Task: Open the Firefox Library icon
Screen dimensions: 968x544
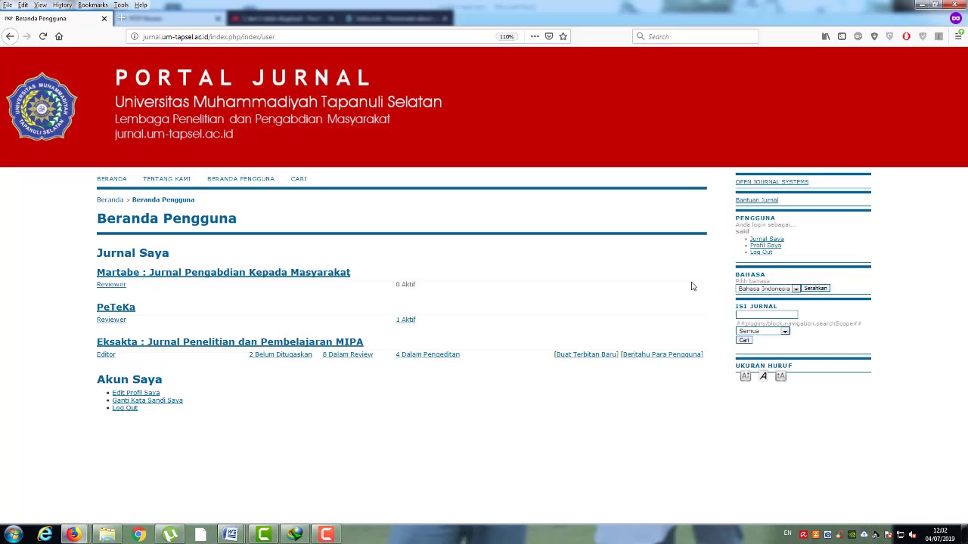Action: (826, 36)
